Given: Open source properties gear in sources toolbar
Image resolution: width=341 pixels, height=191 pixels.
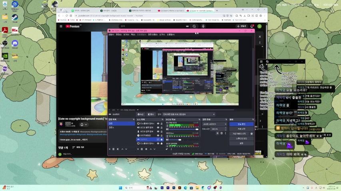Looking at the screenshot, I should [146, 149].
